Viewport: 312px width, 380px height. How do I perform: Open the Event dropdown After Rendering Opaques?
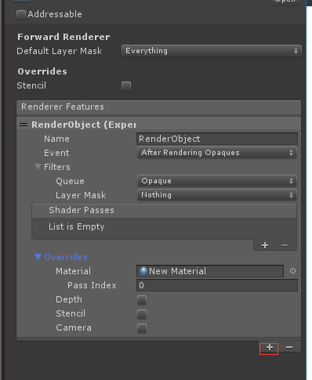point(217,153)
